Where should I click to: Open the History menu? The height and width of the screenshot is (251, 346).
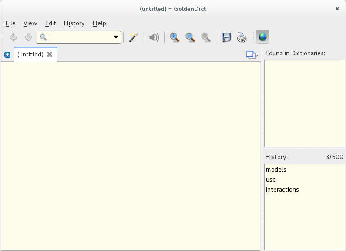[x=74, y=23]
